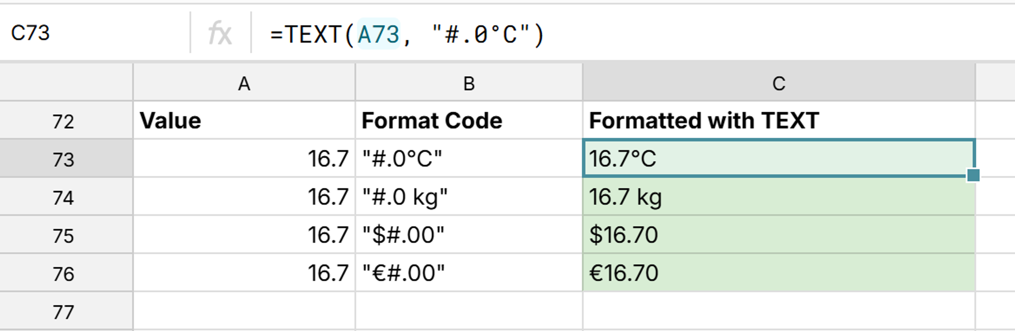1015x331 pixels.
Task: Select the cell showing 16.7 kg
Action: (x=778, y=196)
